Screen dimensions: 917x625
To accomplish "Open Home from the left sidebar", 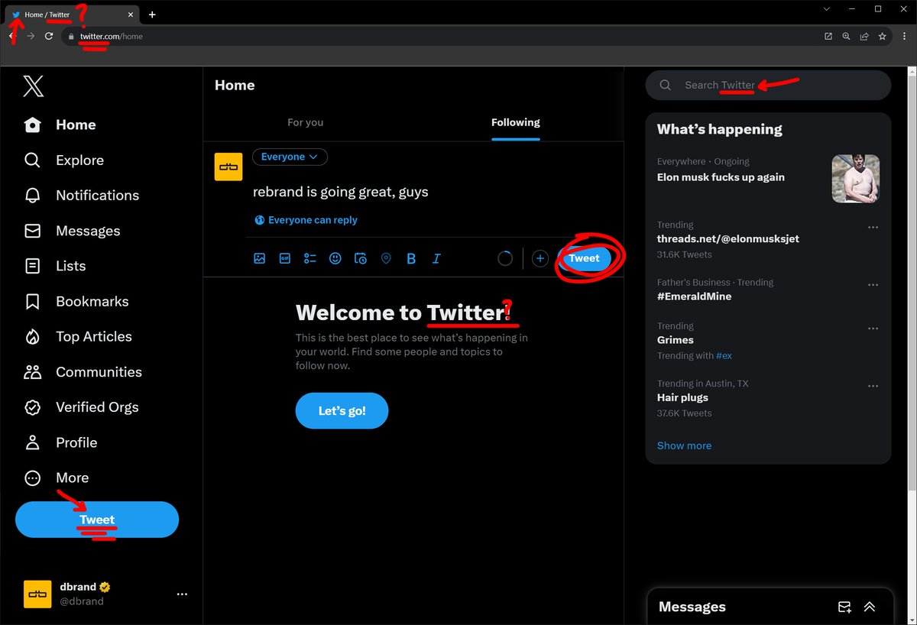I will [x=60, y=125].
